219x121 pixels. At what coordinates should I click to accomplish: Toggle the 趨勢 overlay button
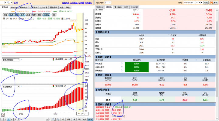click(40, 15)
